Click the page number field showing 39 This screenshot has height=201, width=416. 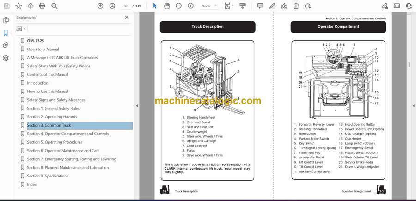(126, 6)
